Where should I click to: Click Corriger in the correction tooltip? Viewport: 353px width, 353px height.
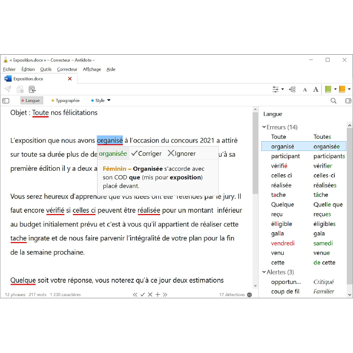click(x=146, y=154)
